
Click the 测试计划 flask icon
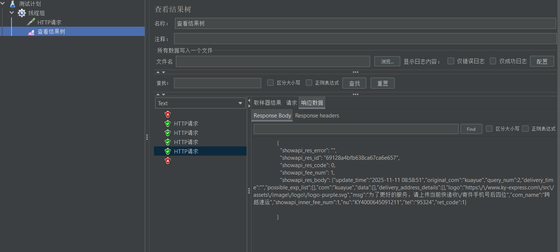(13, 4)
